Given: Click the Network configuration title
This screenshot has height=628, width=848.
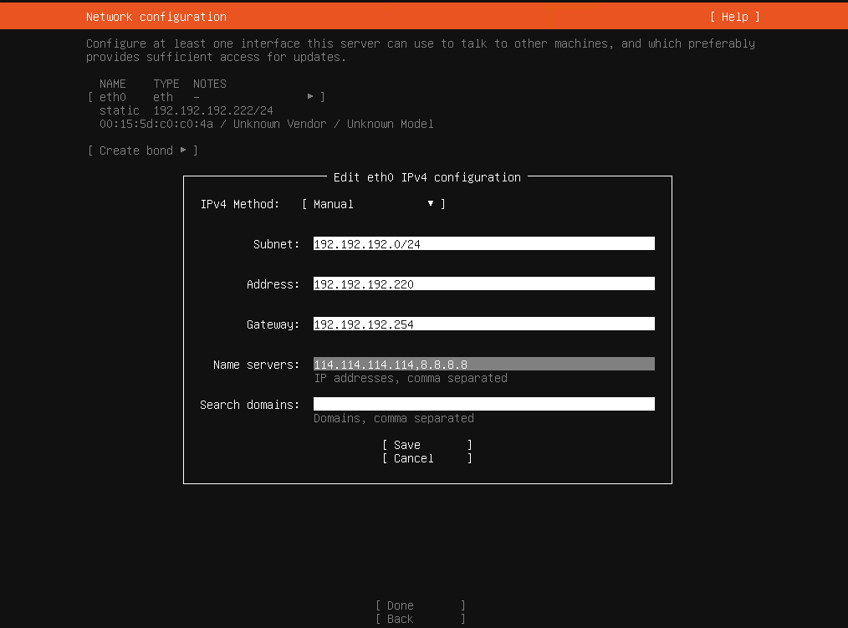Looking at the screenshot, I should pos(156,17).
